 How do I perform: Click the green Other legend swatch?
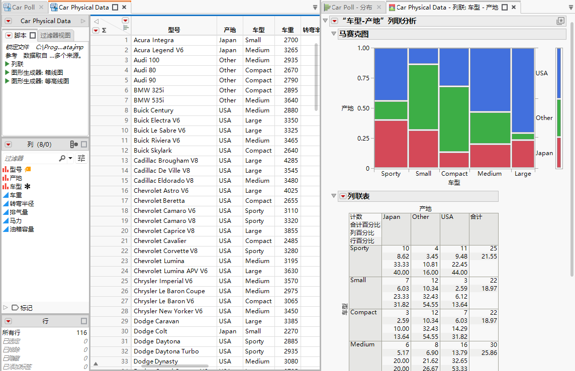559,118
